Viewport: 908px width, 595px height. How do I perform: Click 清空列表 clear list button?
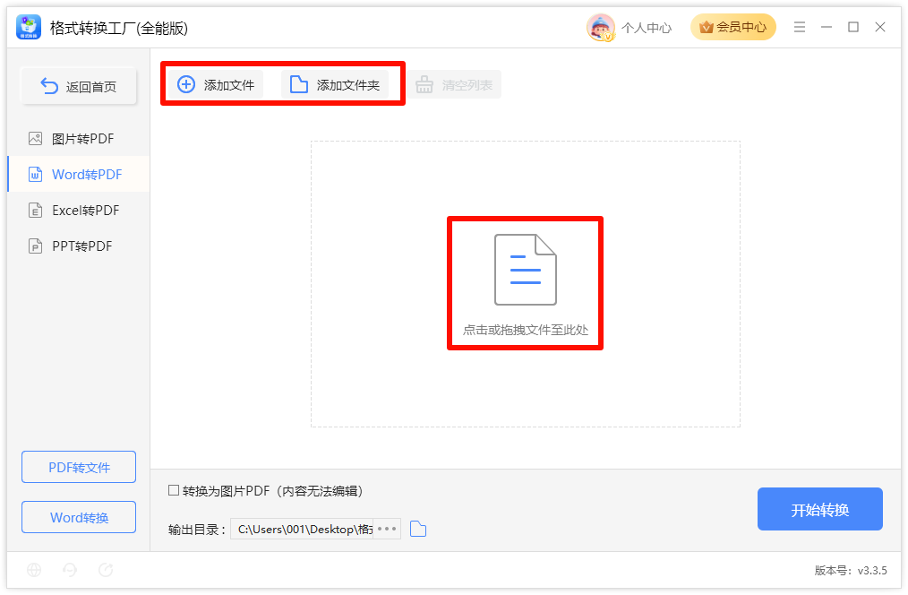coord(454,84)
